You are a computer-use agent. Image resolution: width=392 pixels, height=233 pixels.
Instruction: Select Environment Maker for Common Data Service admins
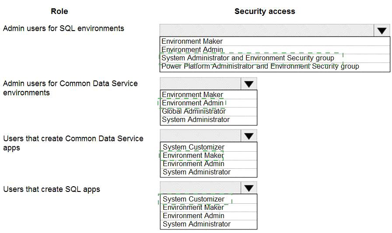click(209, 95)
